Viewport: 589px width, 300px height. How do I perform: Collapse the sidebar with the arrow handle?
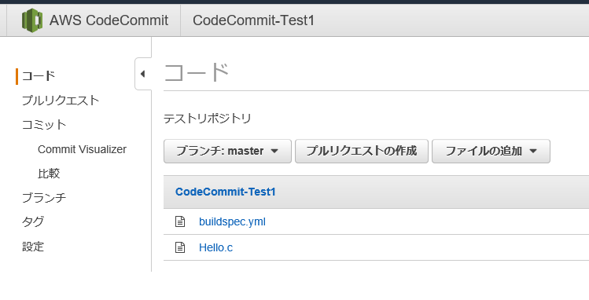pyautogui.click(x=143, y=74)
